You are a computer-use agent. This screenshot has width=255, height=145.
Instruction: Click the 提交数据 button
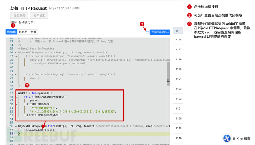[x=19, y=15]
